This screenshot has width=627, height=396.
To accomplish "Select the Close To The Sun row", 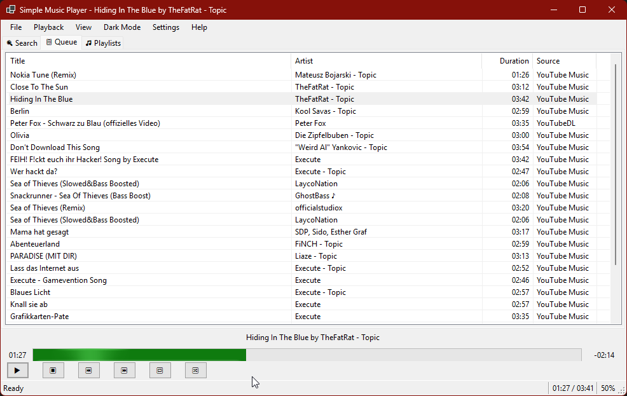I will (301, 86).
